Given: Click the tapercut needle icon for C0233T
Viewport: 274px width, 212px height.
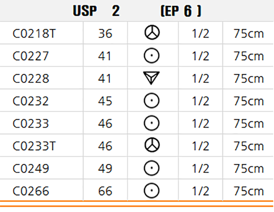Looking at the screenshot, I should coord(152,145).
